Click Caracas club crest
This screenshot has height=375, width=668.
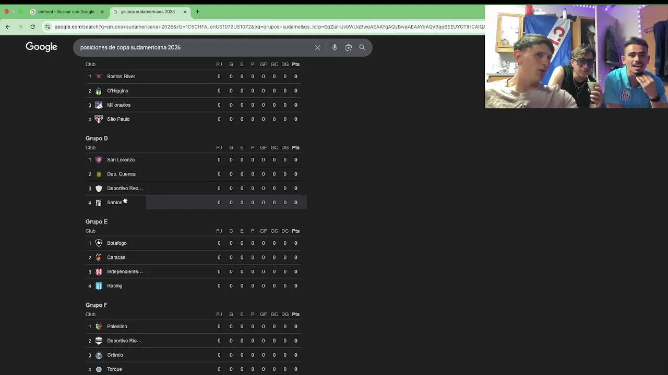(x=99, y=257)
